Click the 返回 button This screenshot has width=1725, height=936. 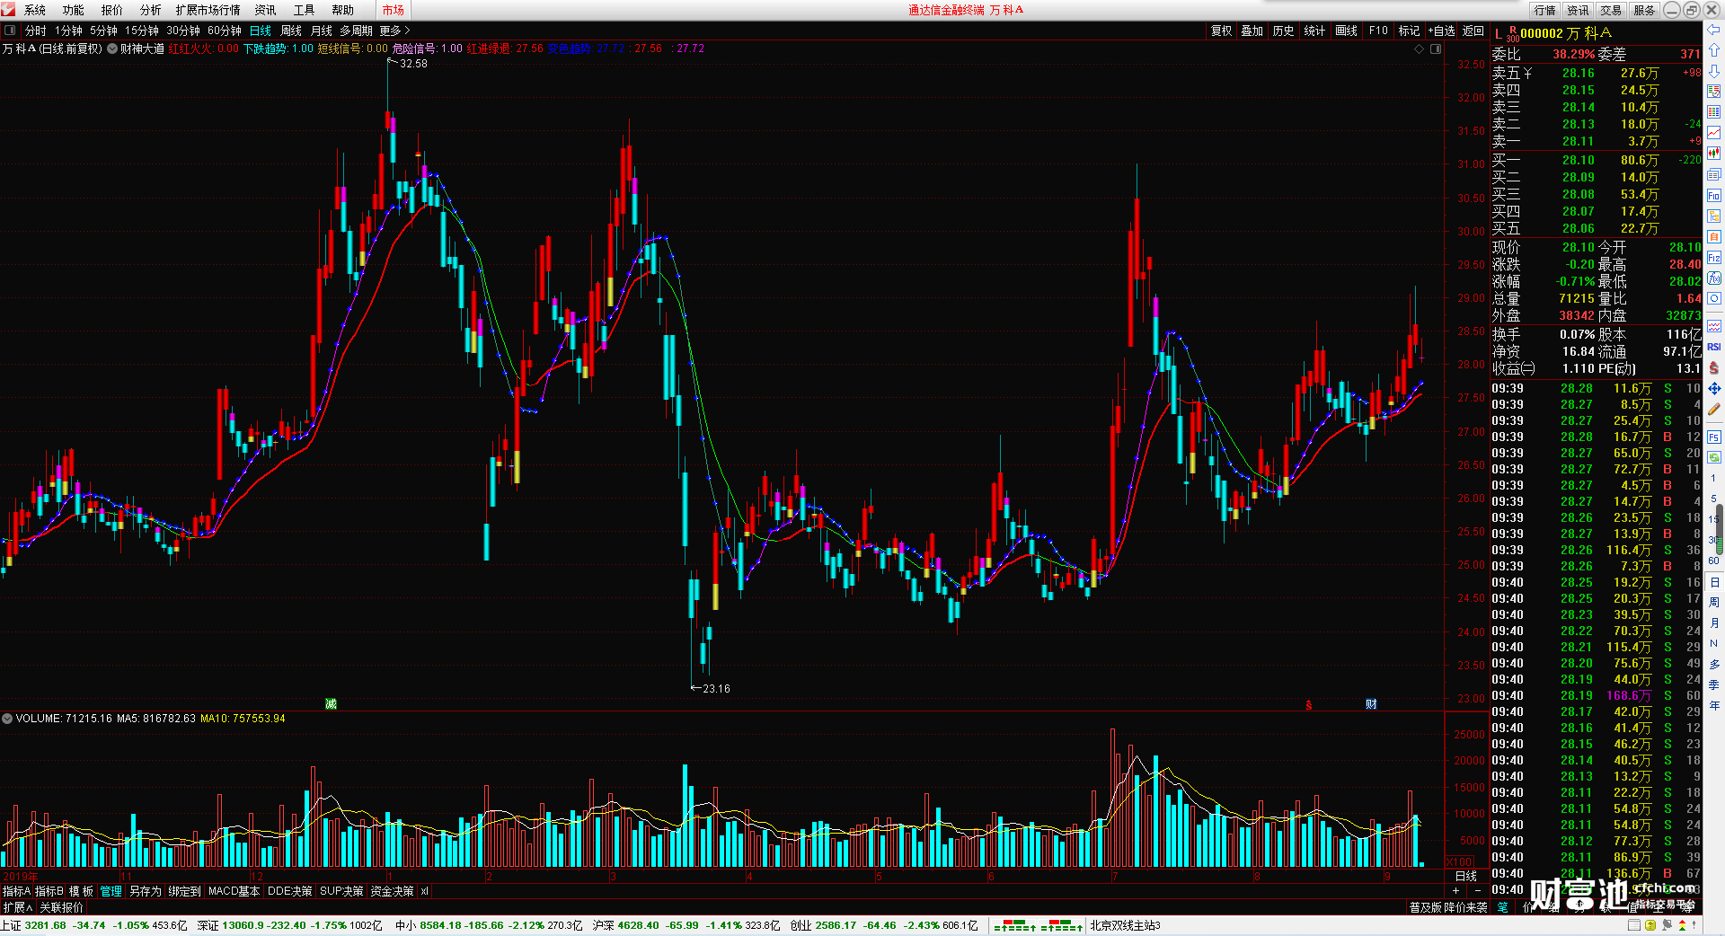point(1473,31)
